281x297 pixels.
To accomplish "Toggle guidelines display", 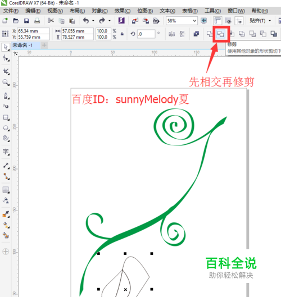I will coord(239,20).
